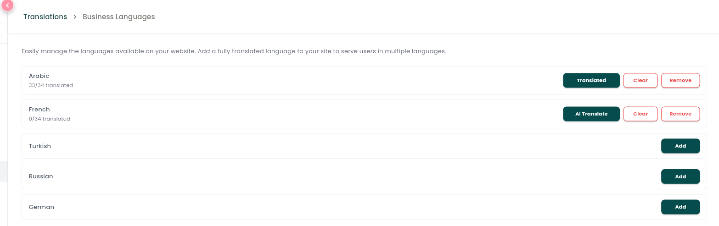The height and width of the screenshot is (226, 719).
Task: Remove French language
Action: (680, 114)
